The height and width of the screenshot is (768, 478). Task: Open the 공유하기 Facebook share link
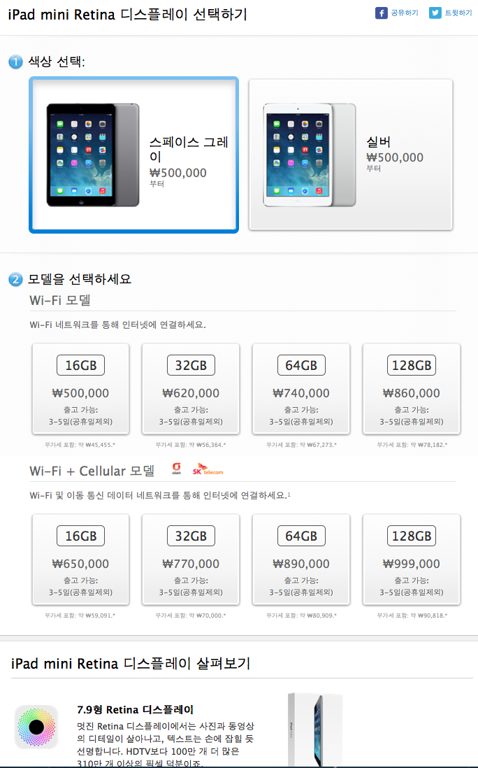pyautogui.click(x=405, y=13)
